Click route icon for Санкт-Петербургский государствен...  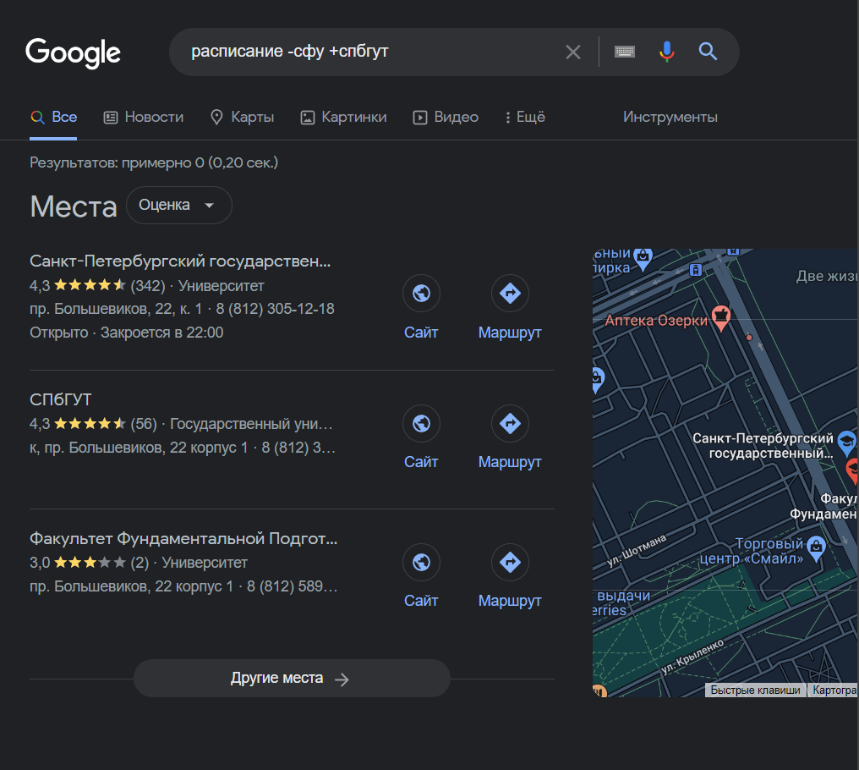click(x=510, y=293)
